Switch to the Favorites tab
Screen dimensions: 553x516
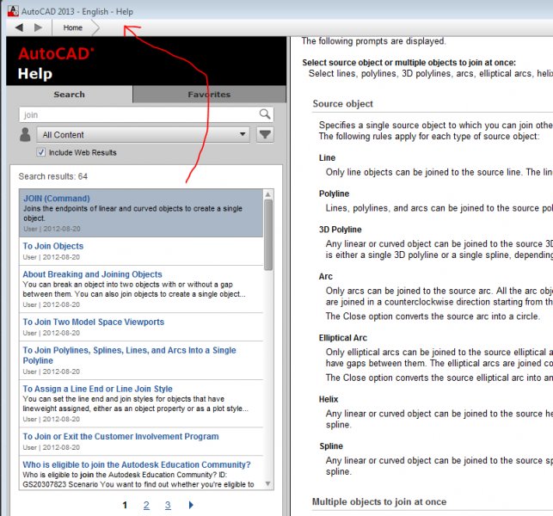click(x=209, y=95)
